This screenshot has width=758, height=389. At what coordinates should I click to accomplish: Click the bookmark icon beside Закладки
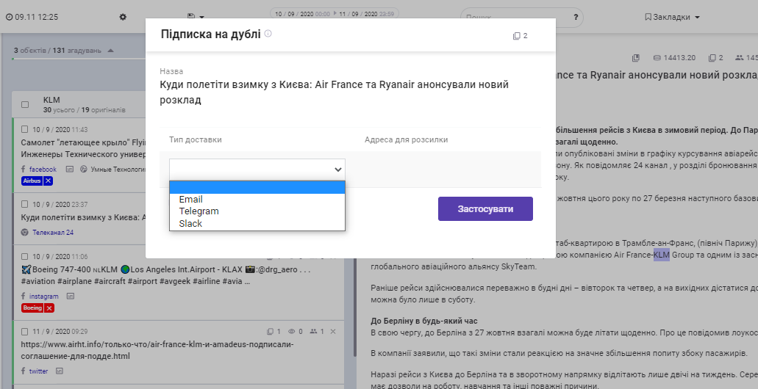648,17
